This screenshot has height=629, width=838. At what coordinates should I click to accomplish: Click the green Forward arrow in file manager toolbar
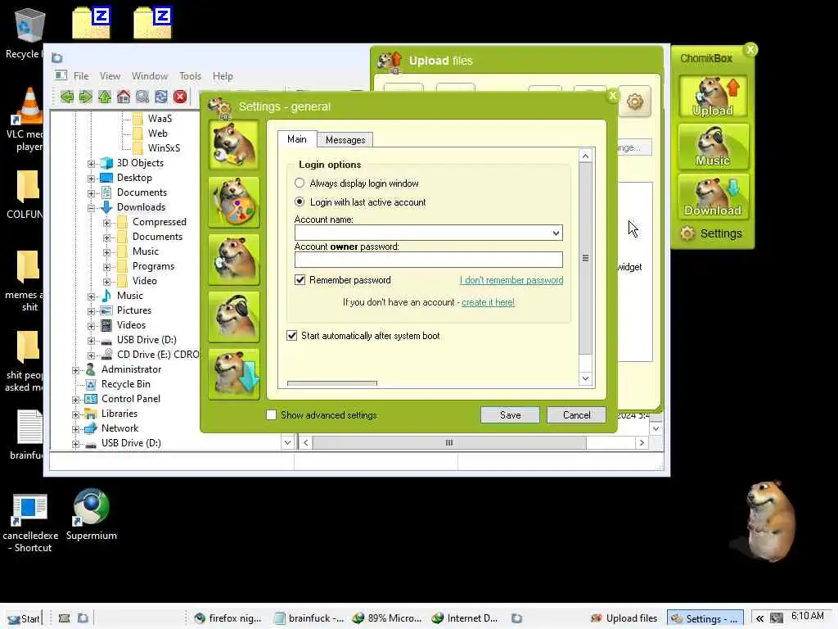pyautogui.click(x=85, y=97)
